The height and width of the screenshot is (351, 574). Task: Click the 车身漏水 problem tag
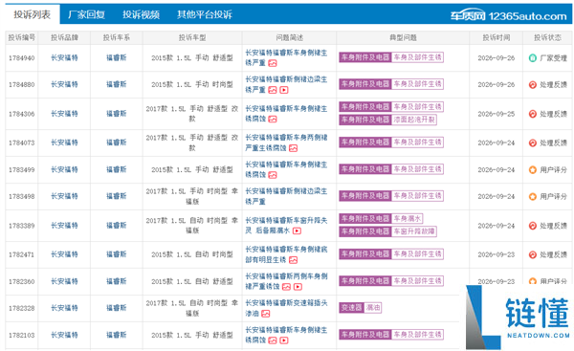408,219
